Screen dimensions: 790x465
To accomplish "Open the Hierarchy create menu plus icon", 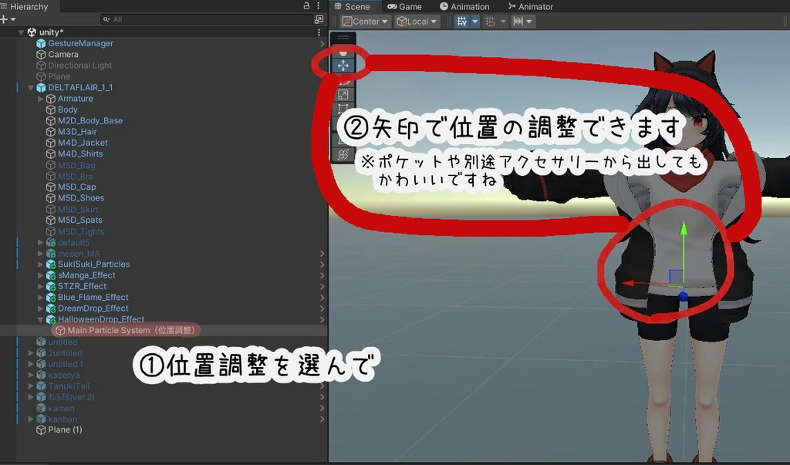I will tap(6, 19).
